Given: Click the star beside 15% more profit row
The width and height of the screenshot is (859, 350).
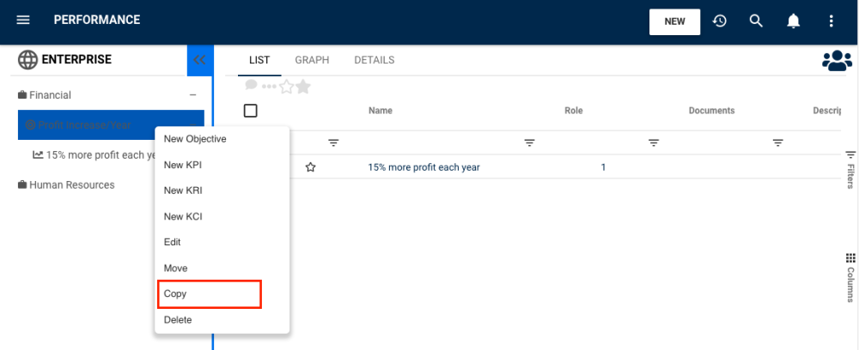Looking at the screenshot, I should click(x=311, y=167).
